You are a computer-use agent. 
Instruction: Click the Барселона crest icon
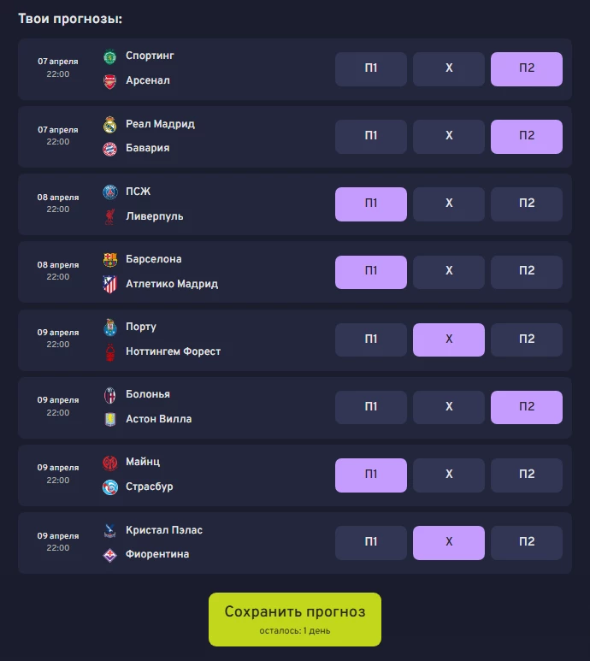pyautogui.click(x=109, y=260)
